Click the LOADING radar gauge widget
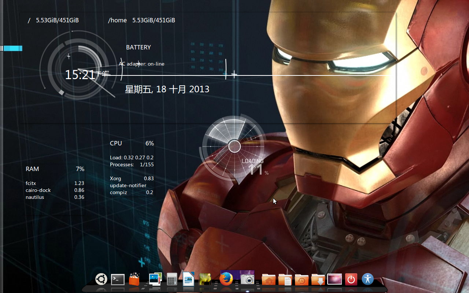The width and height of the screenshot is (469, 293). coord(234,146)
